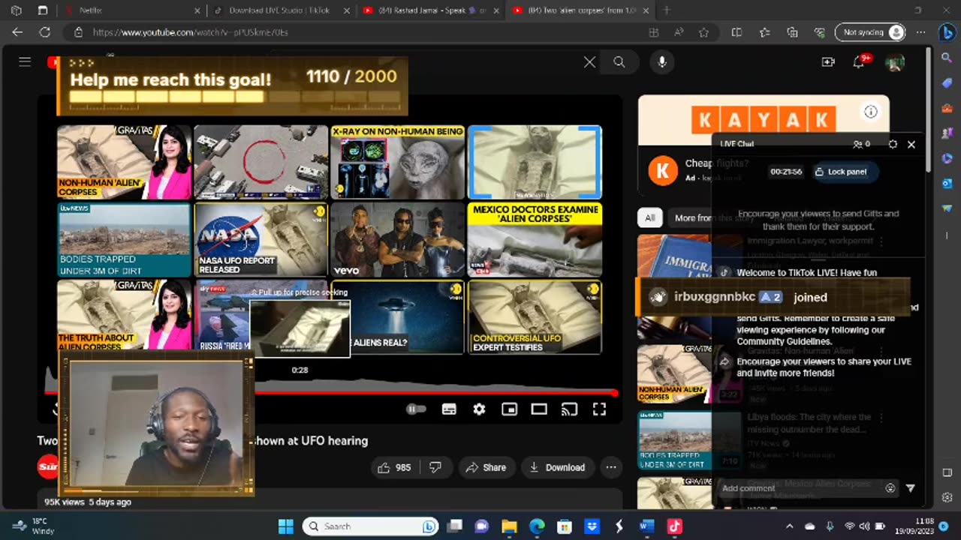Image resolution: width=961 pixels, height=540 pixels.
Task: Go back in browser
Action: [17, 32]
